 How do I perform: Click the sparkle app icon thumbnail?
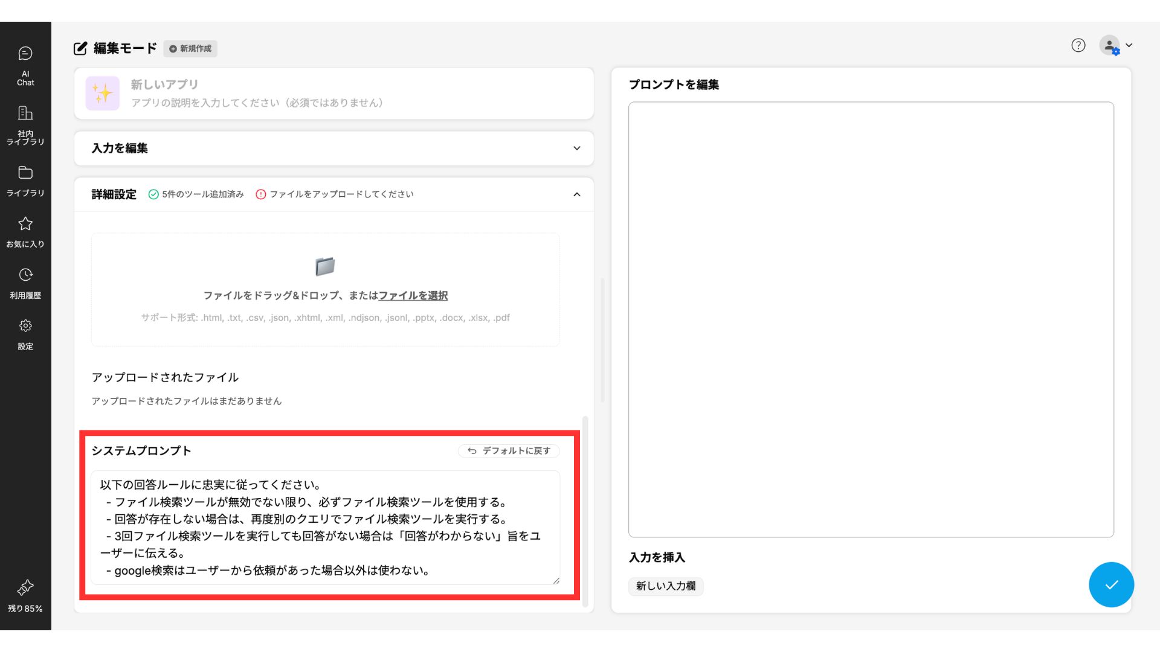pos(102,94)
